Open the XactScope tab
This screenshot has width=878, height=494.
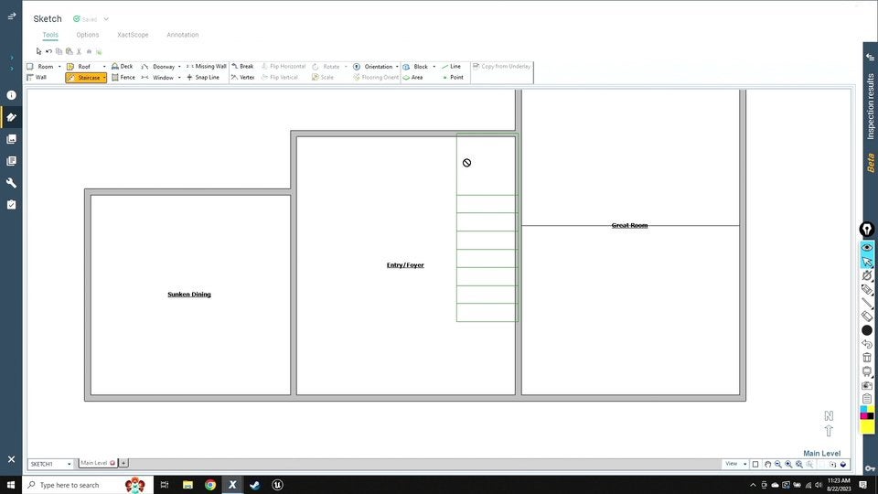(x=133, y=35)
